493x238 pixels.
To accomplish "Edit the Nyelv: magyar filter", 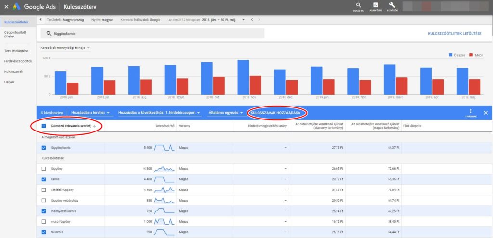I will click(x=102, y=20).
